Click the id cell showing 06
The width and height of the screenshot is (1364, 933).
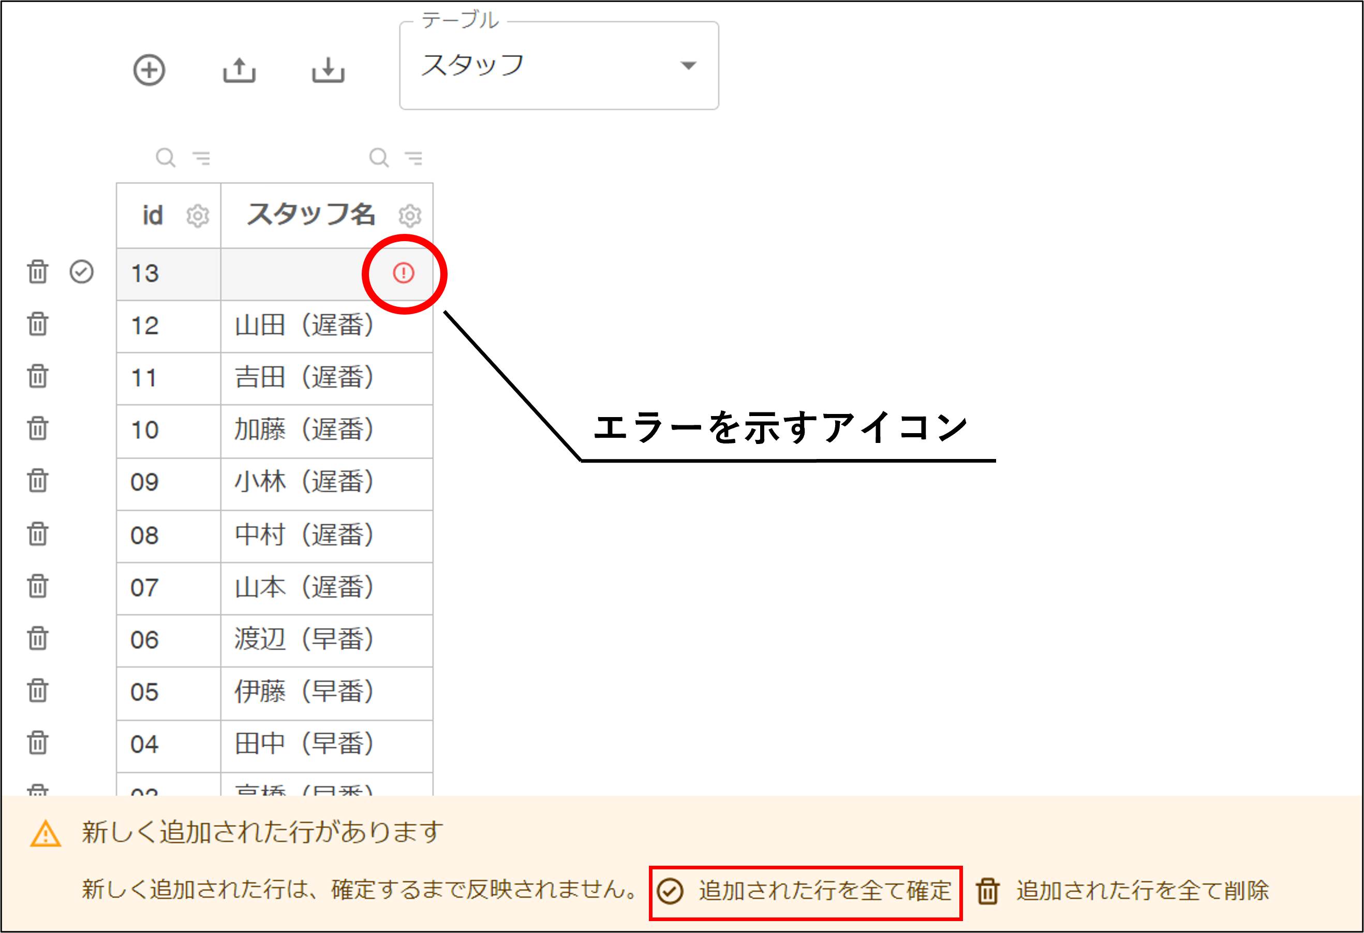[x=169, y=641]
